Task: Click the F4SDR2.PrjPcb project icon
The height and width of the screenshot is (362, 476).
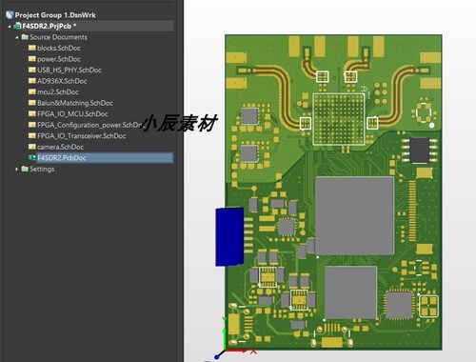Action: point(17,26)
